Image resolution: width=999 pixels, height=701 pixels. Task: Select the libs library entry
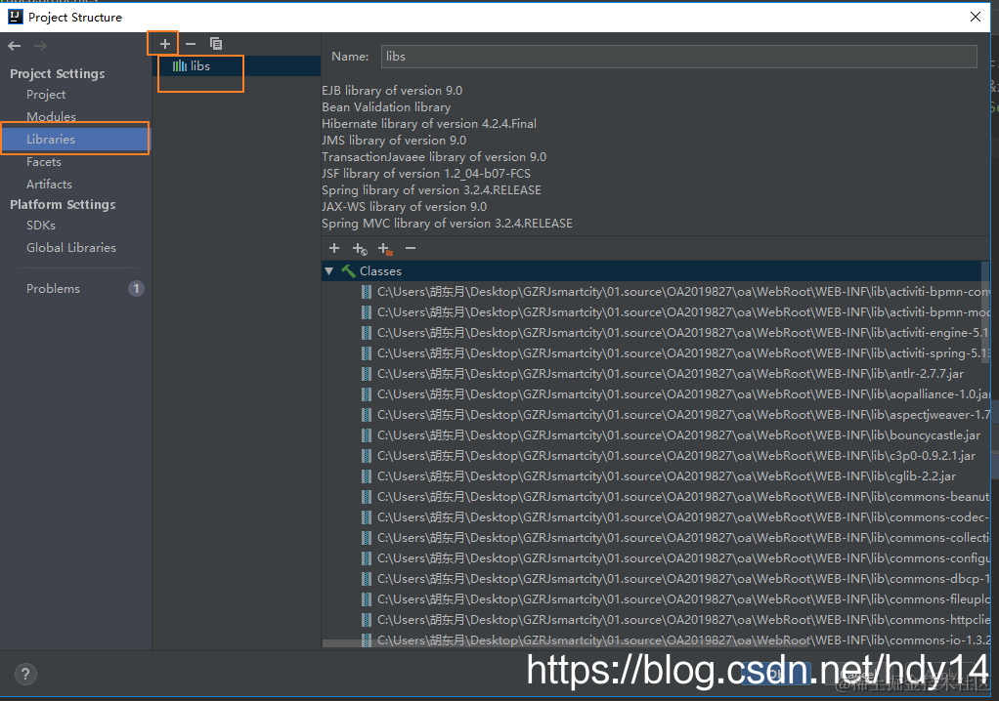pos(237,66)
